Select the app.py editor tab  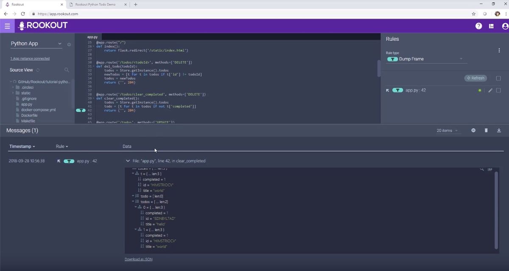click(x=92, y=37)
